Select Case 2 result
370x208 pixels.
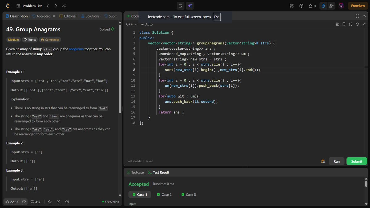pos(164,194)
